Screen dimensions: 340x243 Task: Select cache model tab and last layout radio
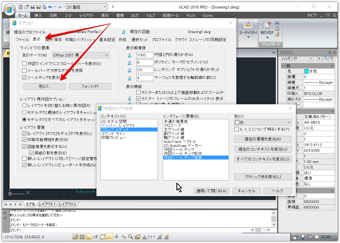pos(24,113)
